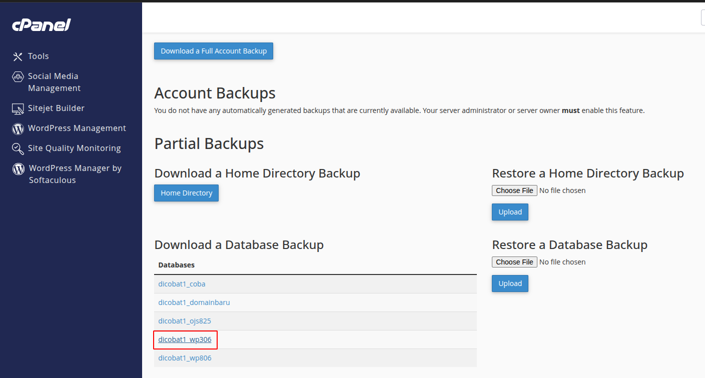Screen dimensions: 705x378
Task: Click the Social Media Management globe icon
Action: coord(18,76)
